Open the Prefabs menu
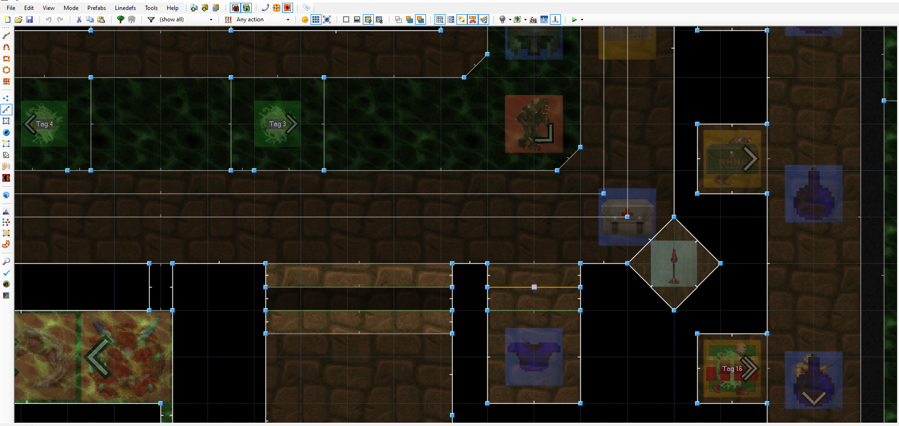 click(x=96, y=8)
